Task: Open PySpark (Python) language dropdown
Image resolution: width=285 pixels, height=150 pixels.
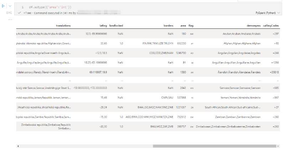Action: 268,13
